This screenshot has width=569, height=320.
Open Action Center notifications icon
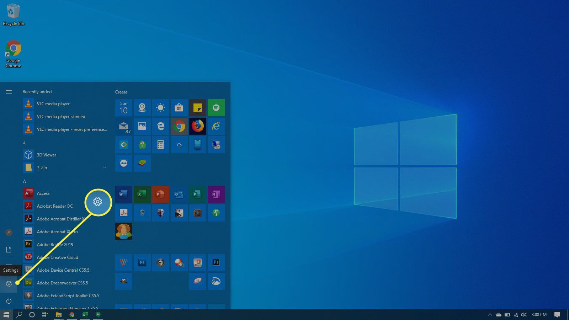[557, 315]
